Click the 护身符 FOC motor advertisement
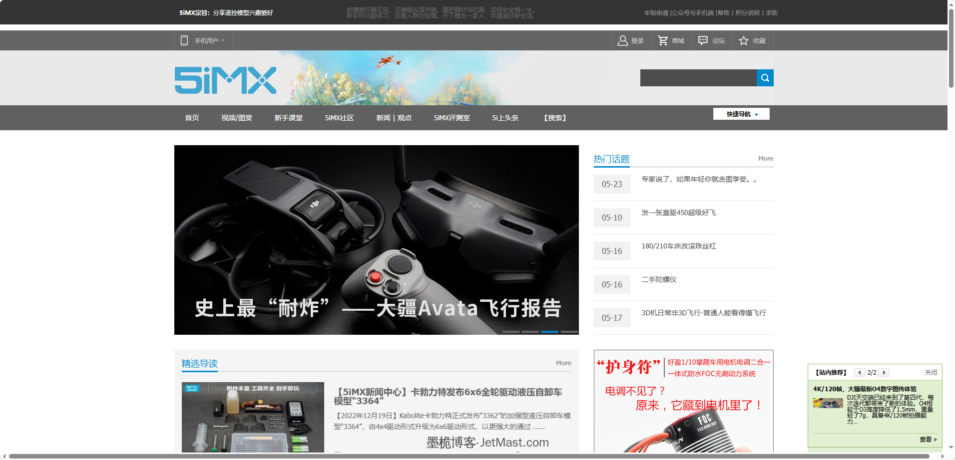This screenshot has width=955, height=460. [x=684, y=402]
